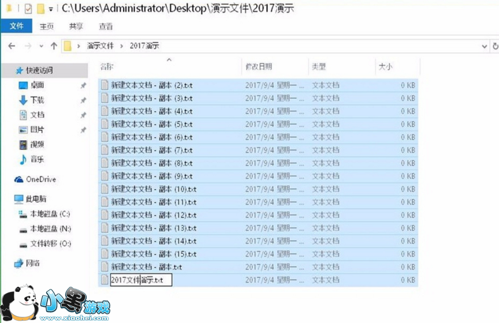499x323 pixels.
Task: Switch to the 查看 ribbon tab
Action: tap(106, 27)
